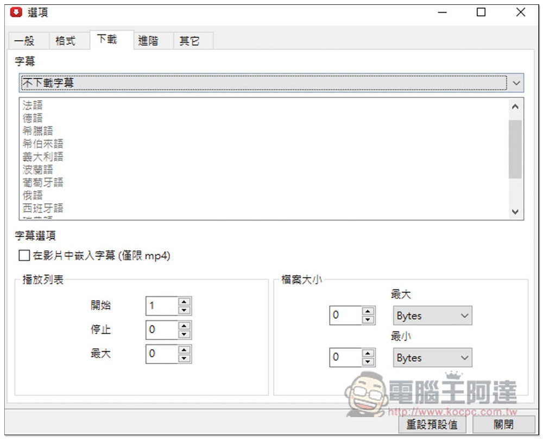The width and height of the screenshot is (543, 440).
Task: Decrease the file size 最大 value
Action: (x=368, y=319)
